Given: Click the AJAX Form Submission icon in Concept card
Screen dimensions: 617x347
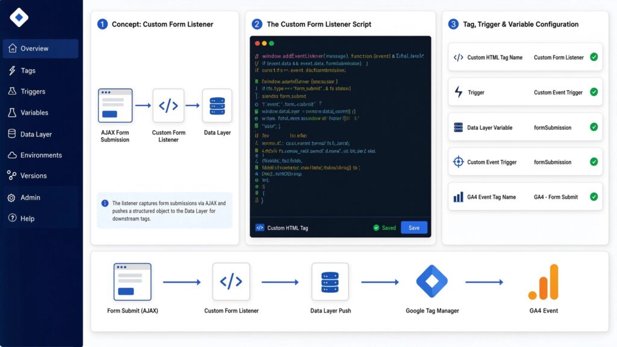Looking at the screenshot, I should (115, 105).
